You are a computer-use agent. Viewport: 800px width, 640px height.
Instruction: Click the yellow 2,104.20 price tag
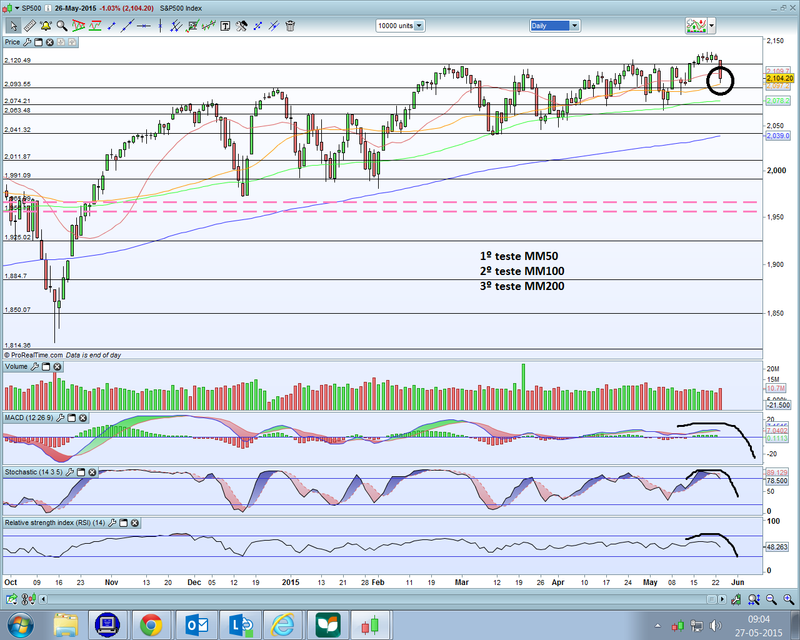click(779, 78)
